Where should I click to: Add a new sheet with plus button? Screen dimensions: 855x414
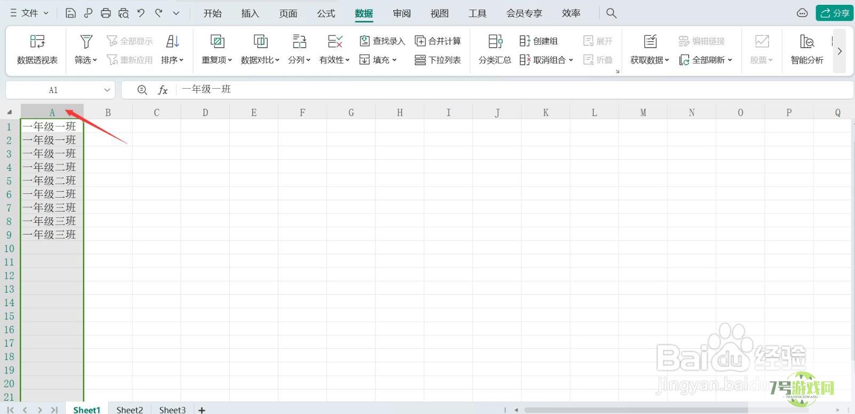202,410
